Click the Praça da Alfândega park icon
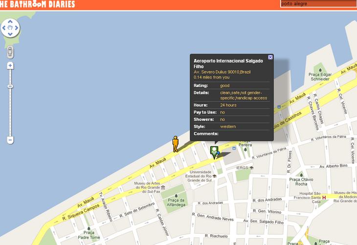Image resolution: width=357 pixels, height=245 pixels. 177,193
